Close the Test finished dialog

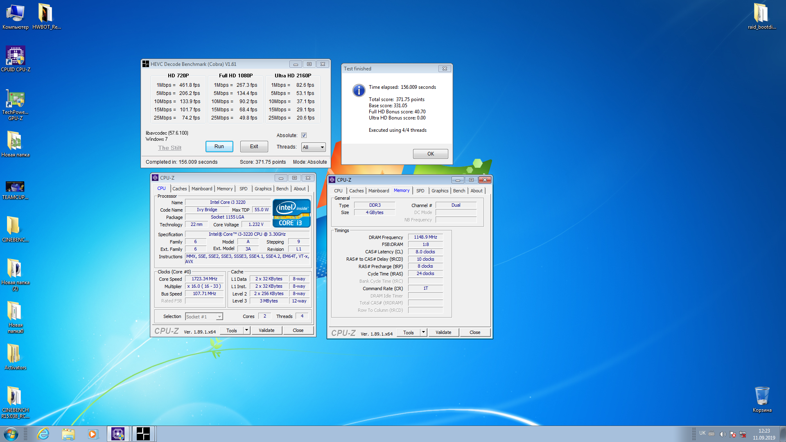click(445, 69)
